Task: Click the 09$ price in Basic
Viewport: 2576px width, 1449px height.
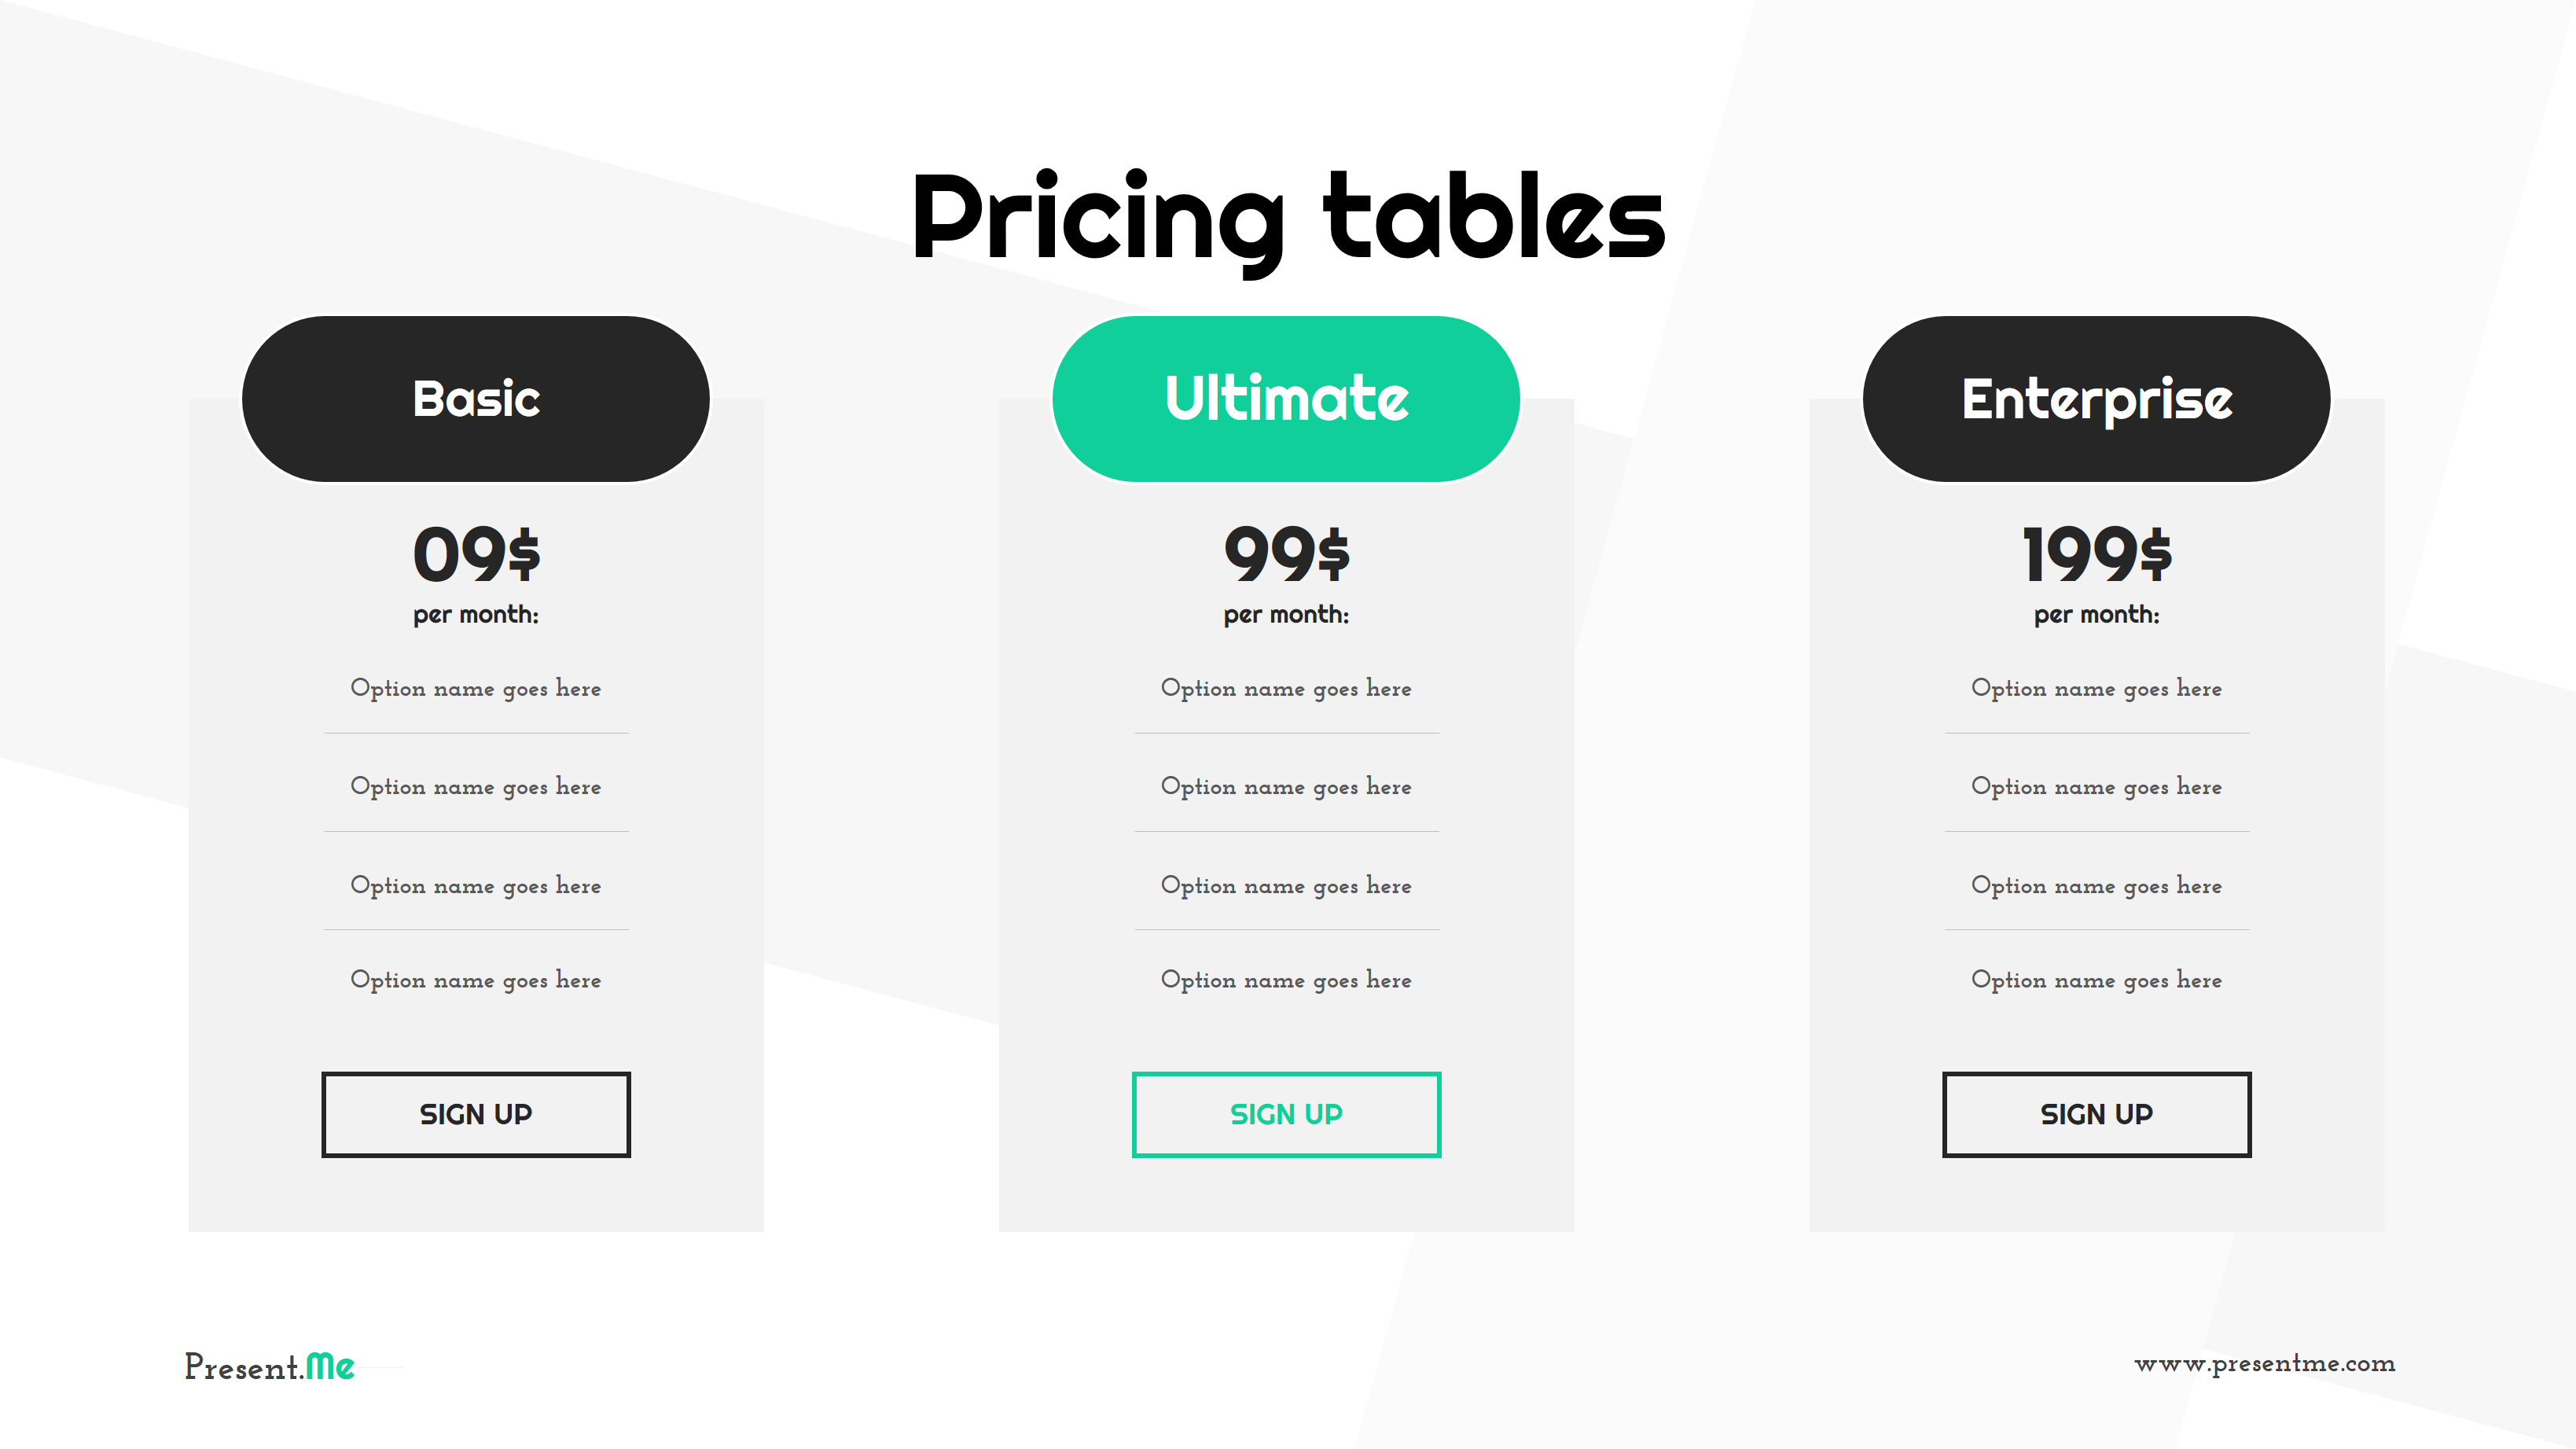Action: pos(476,554)
